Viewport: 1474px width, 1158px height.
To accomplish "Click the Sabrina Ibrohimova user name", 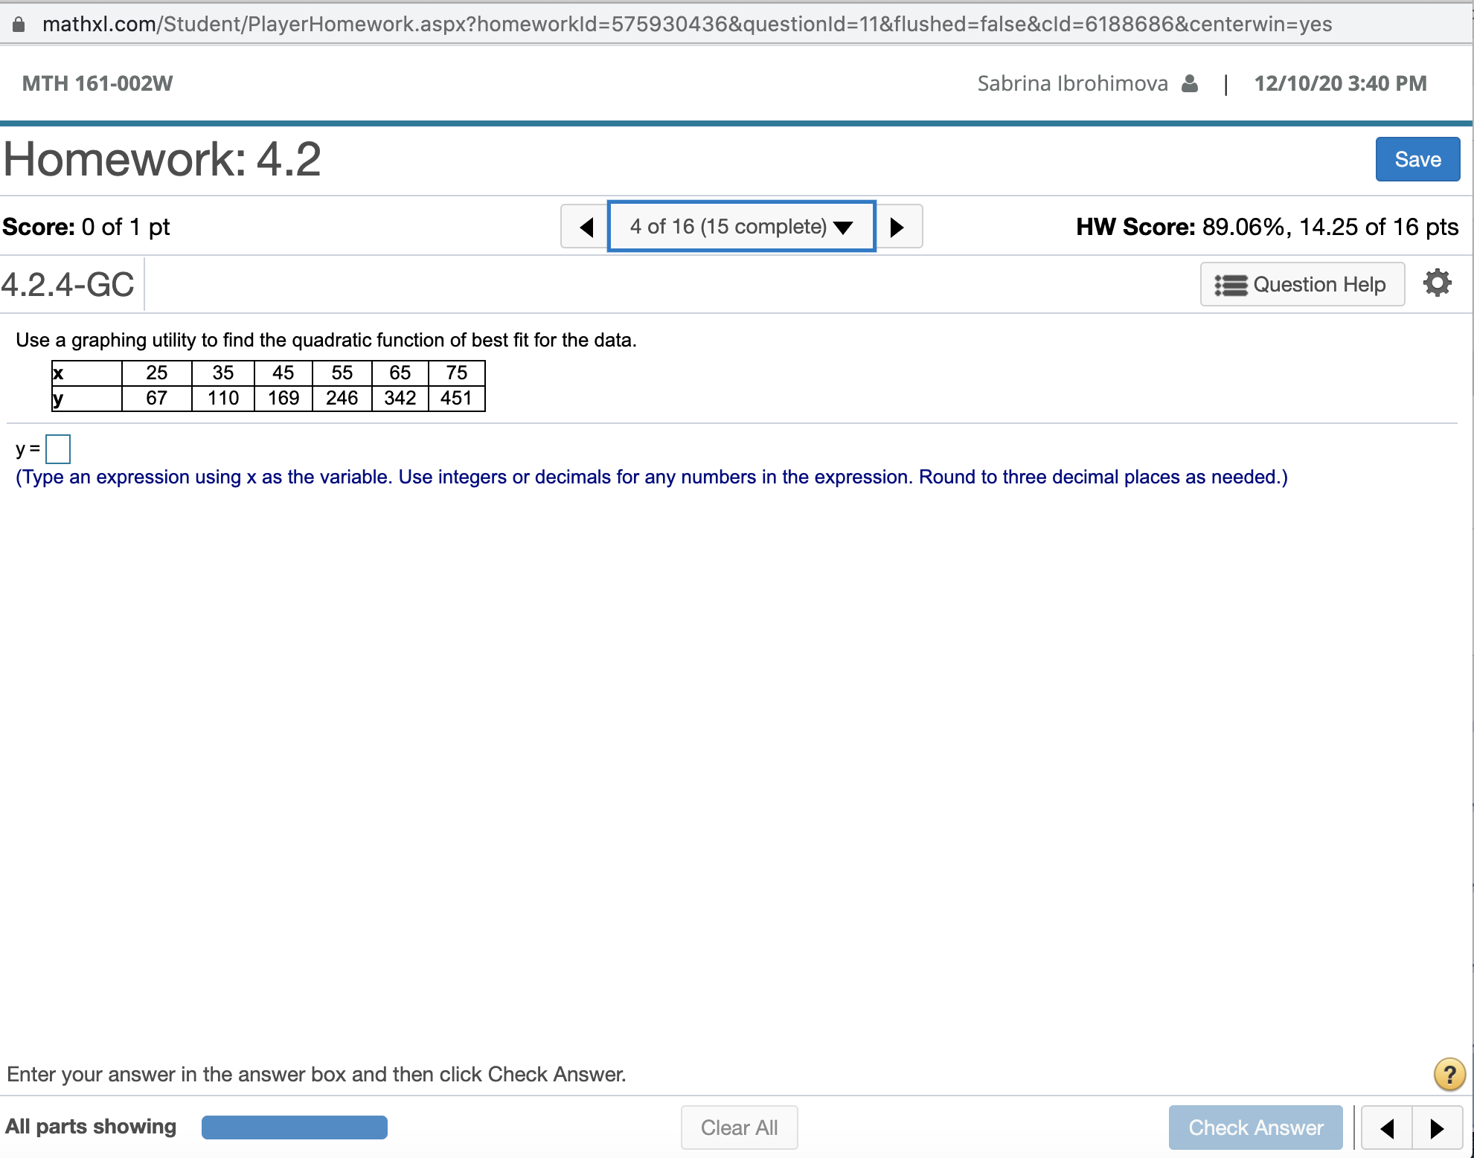I will (1072, 83).
